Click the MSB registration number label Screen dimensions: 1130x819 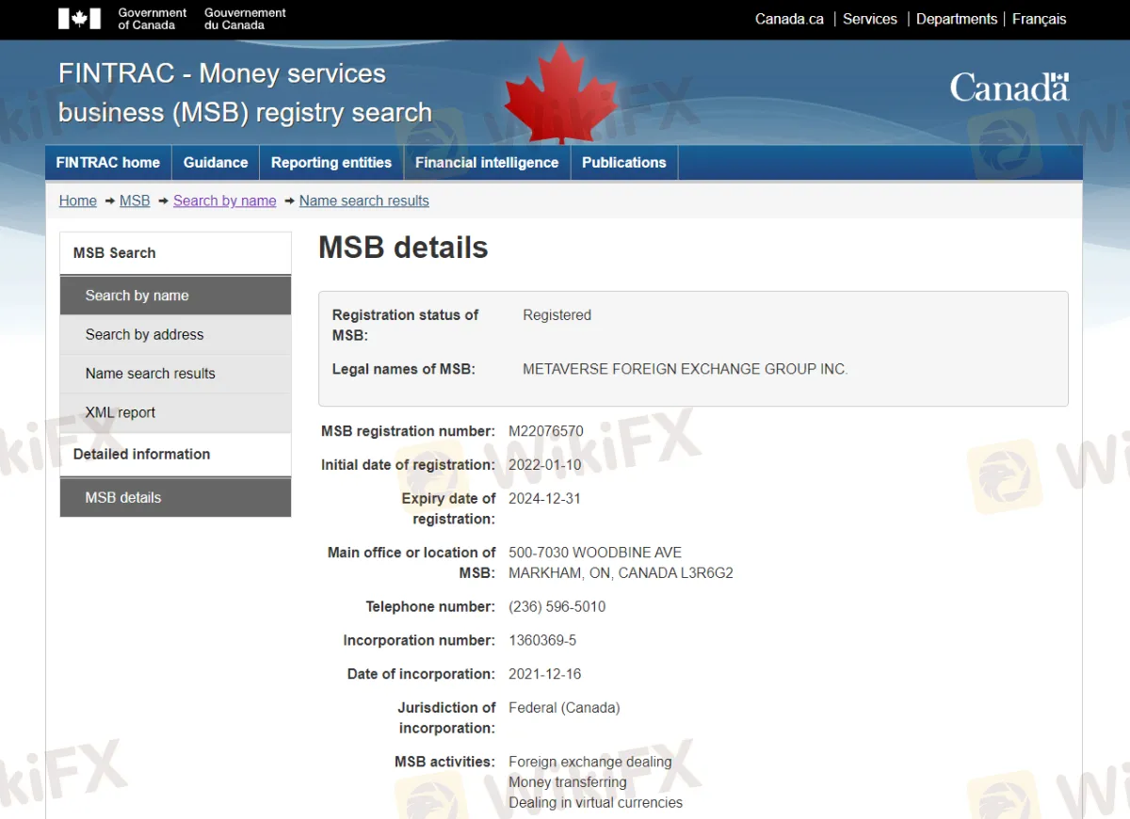click(408, 431)
